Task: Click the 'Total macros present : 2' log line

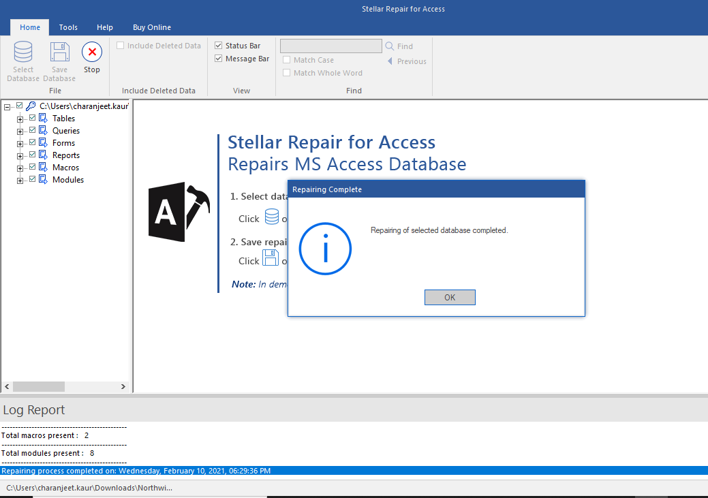Action: coord(45,435)
